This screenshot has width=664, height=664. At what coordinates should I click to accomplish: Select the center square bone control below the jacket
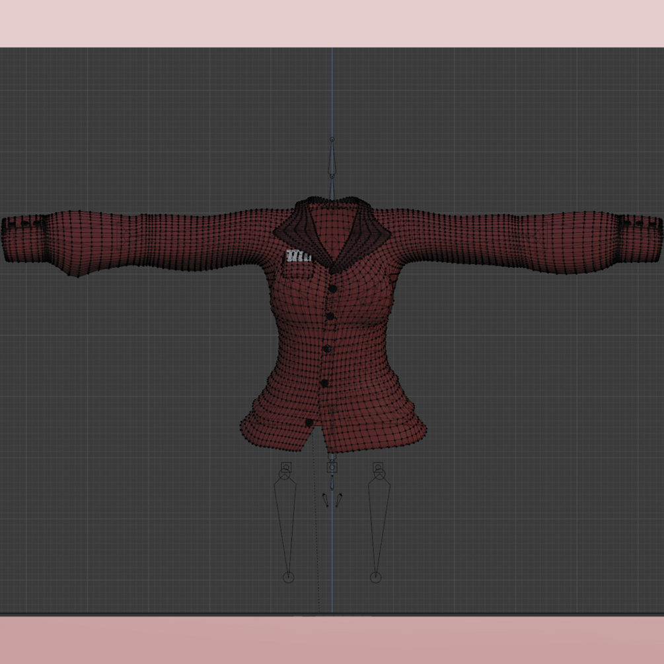click(332, 468)
